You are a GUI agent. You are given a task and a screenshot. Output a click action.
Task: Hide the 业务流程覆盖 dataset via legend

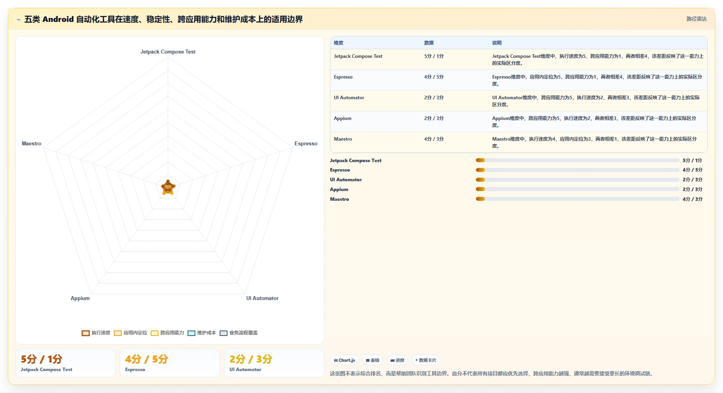coord(239,333)
